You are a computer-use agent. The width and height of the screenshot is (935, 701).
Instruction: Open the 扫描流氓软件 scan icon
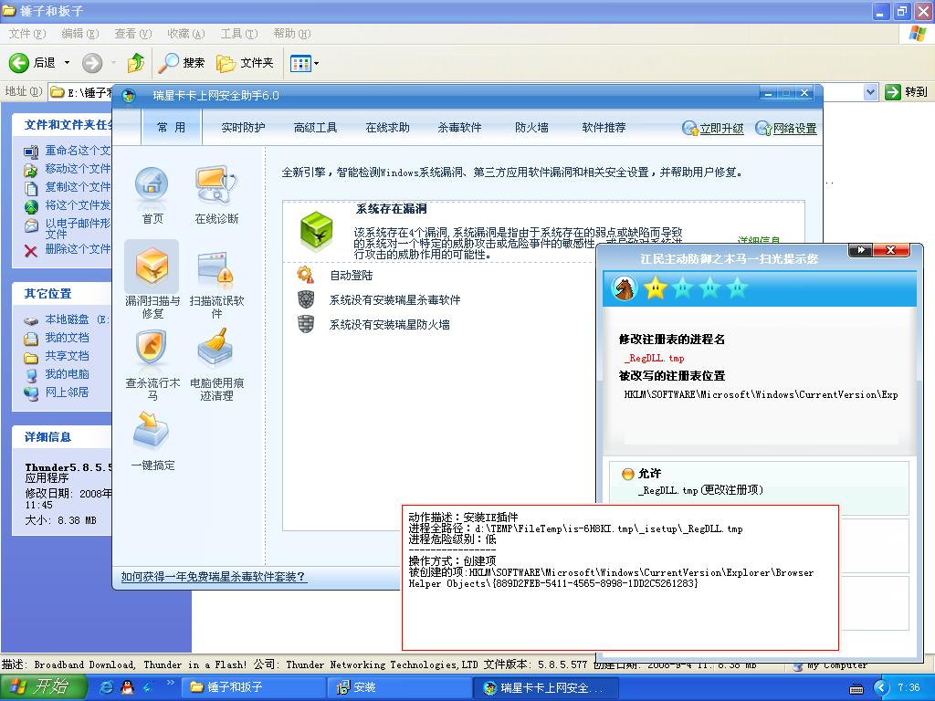(216, 267)
